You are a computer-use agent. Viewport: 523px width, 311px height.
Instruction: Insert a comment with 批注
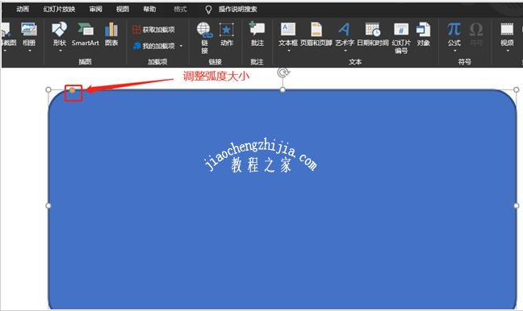(x=257, y=34)
